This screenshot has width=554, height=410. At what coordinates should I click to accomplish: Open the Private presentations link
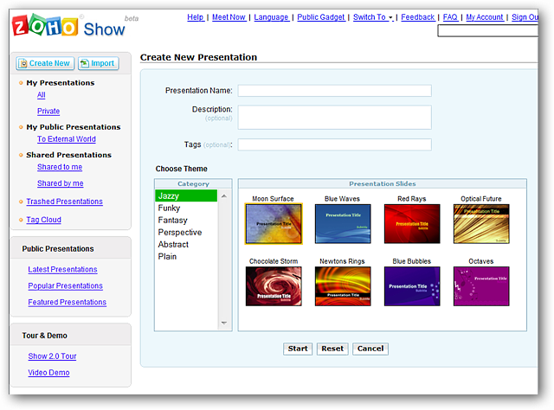coord(48,111)
